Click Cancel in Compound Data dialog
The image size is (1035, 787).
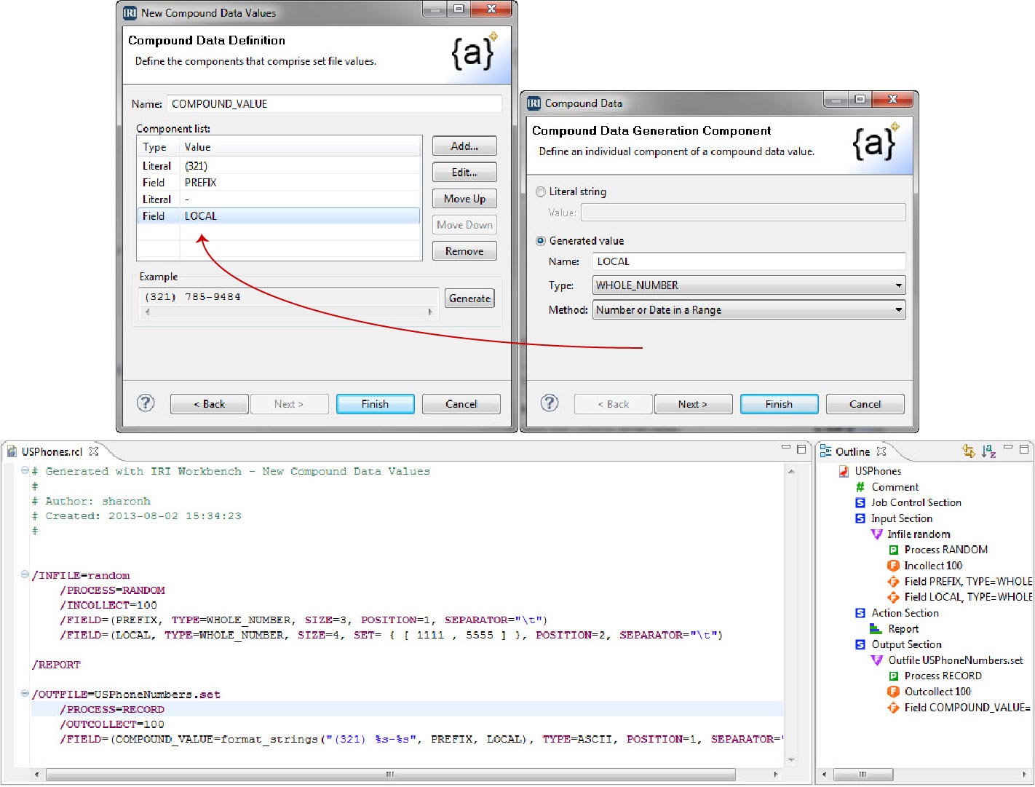[x=865, y=404]
